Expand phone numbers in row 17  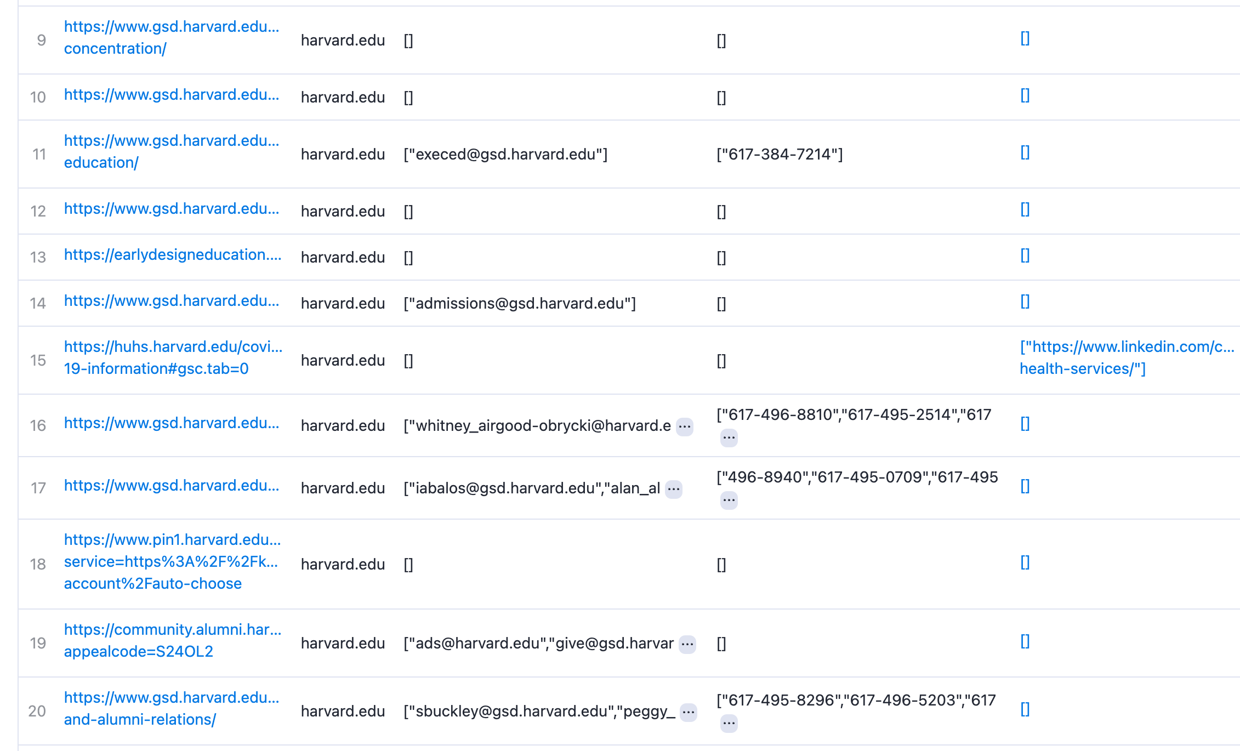click(x=729, y=500)
